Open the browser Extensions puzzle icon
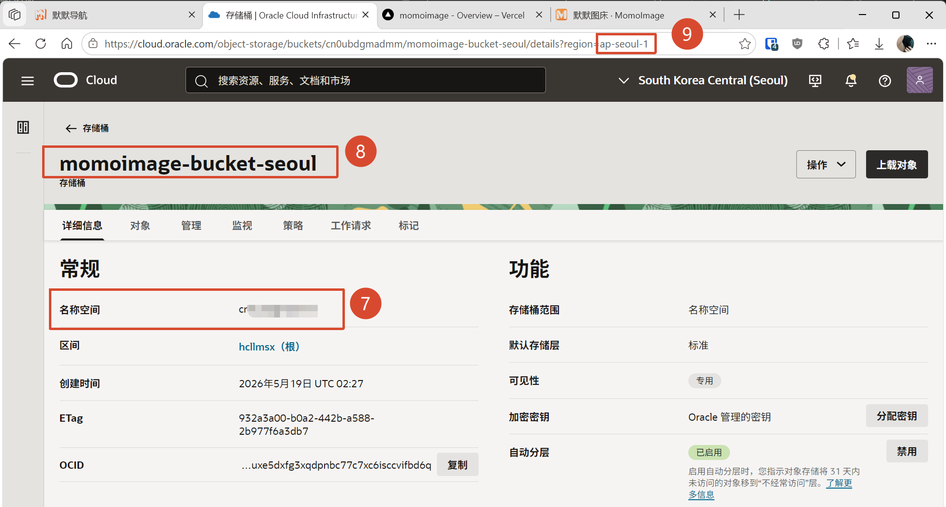The height and width of the screenshot is (507, 946). pos(823,44)
